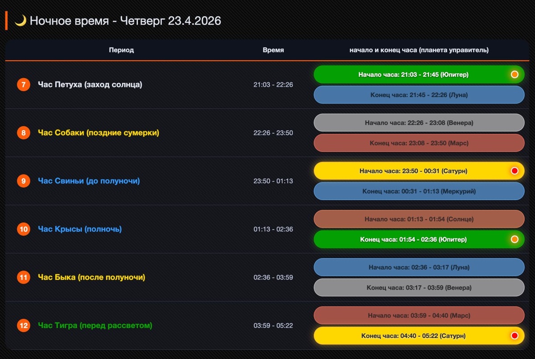
Task: Click the orange number 10 badge
Action: click(24, 229)
